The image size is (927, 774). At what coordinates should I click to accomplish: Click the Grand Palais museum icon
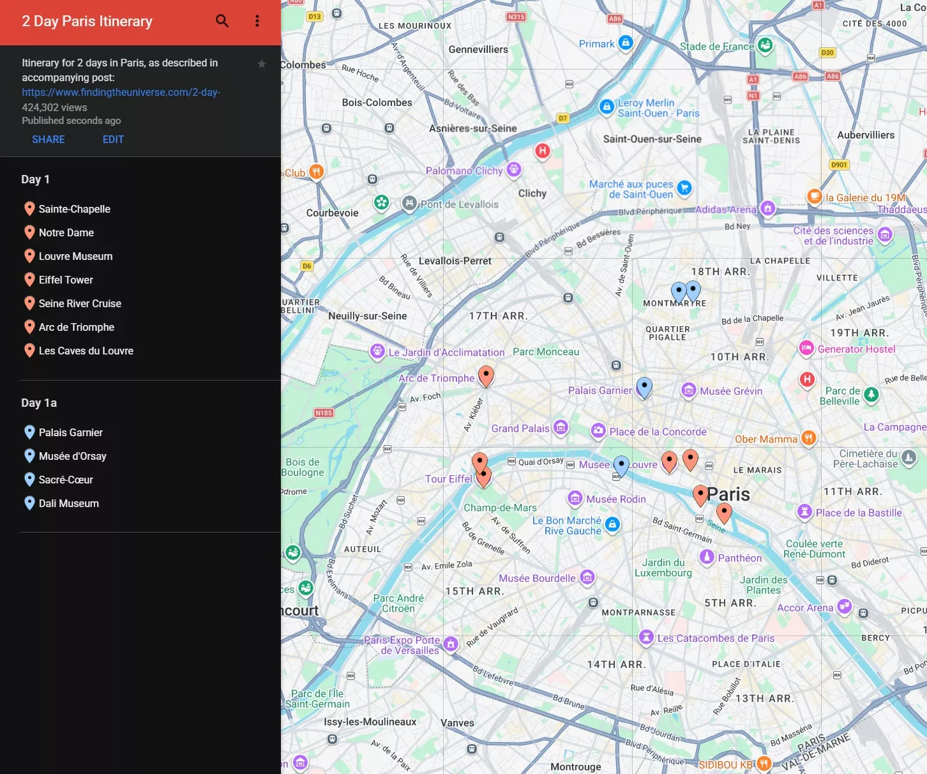click(561, 428)
